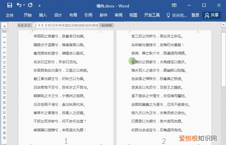Open the 文件 menu
The height and width of the screenshot is (145, 226).
10,15
